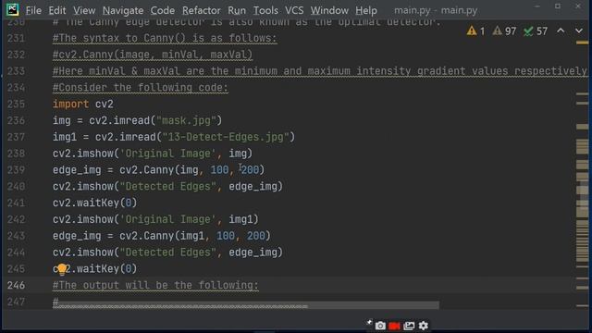Open the View menu

(x=84, y=10)
